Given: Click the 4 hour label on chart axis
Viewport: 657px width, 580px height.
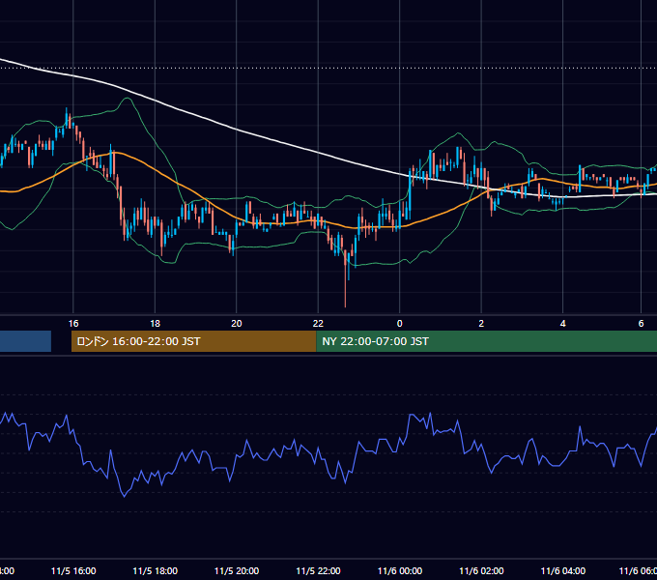Looking at the screenshot, I should tap(562, 323).
